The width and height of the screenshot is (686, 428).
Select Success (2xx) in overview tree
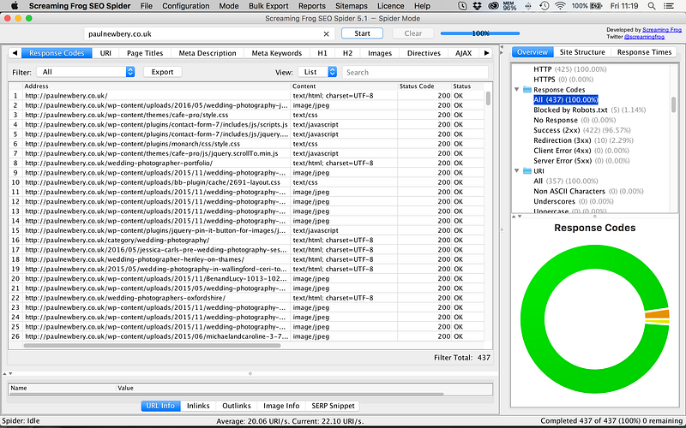coord(557,130)
